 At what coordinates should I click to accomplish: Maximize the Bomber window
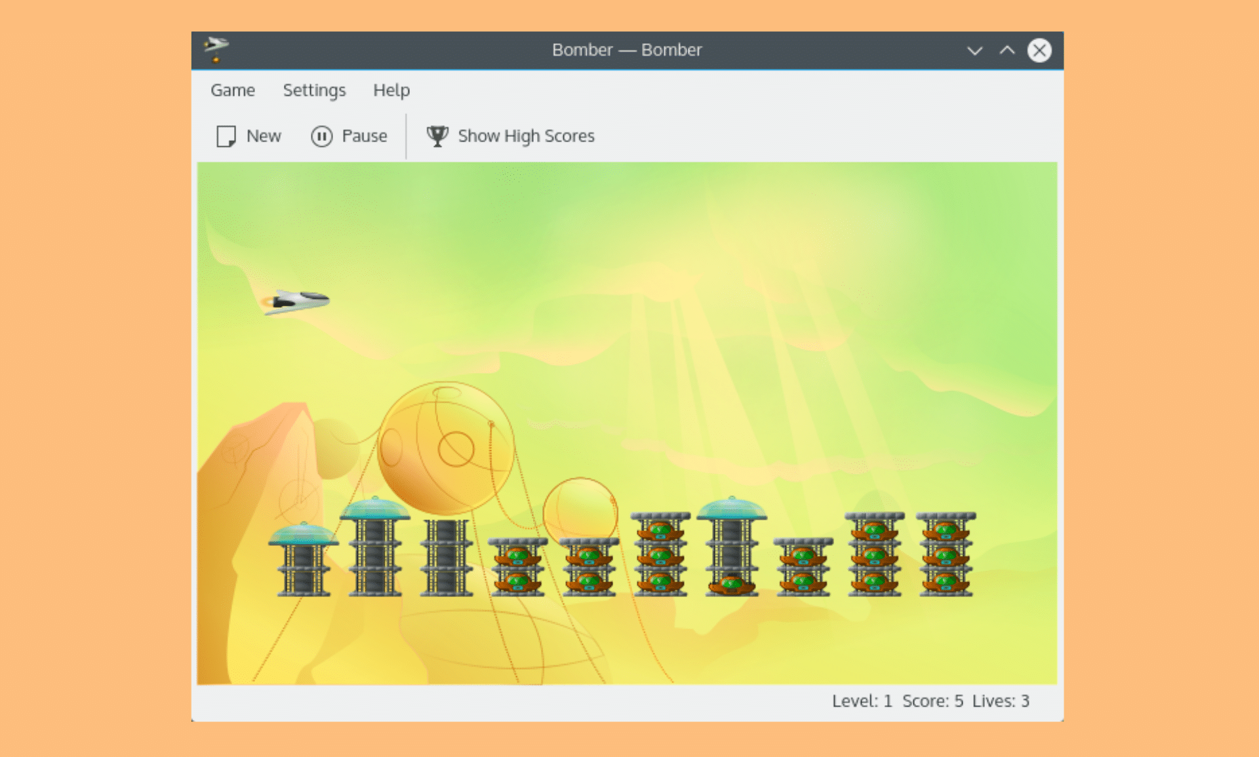point(1007,50)
